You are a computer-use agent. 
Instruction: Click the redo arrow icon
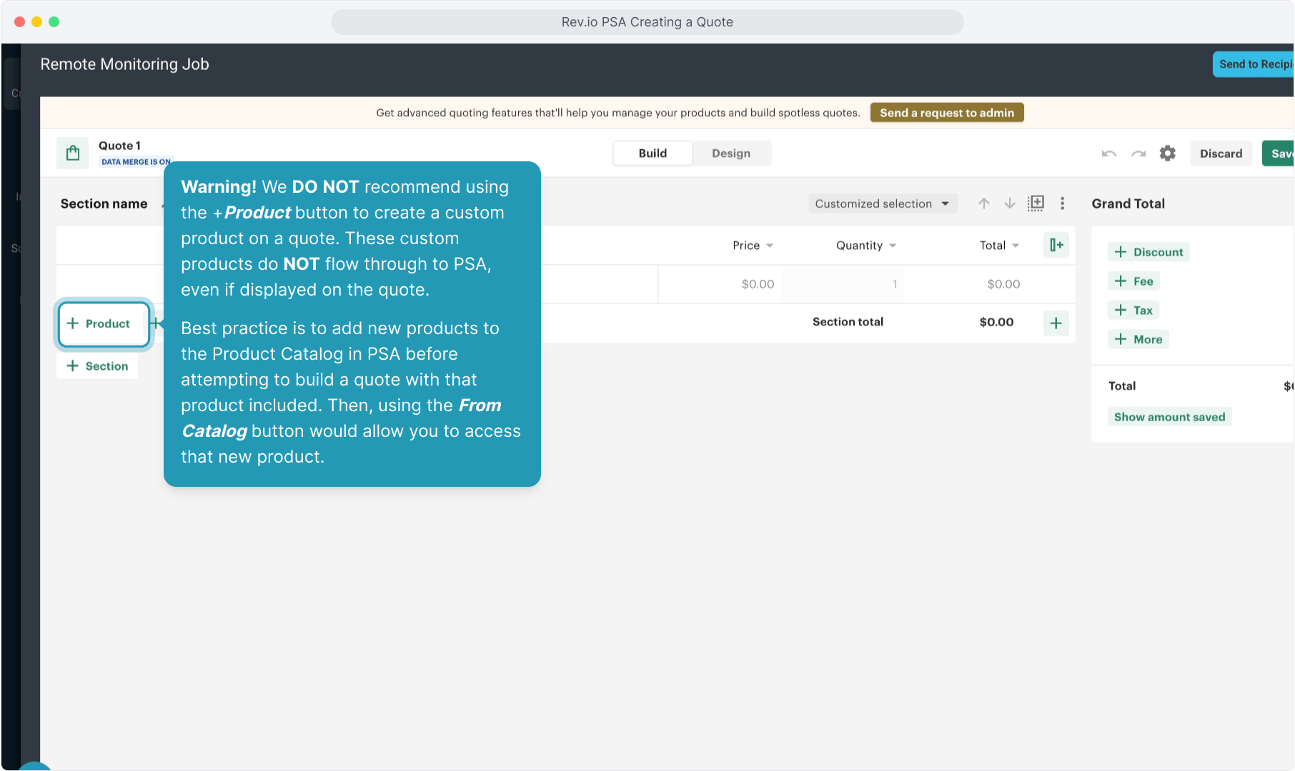(x=1138, y=153)
